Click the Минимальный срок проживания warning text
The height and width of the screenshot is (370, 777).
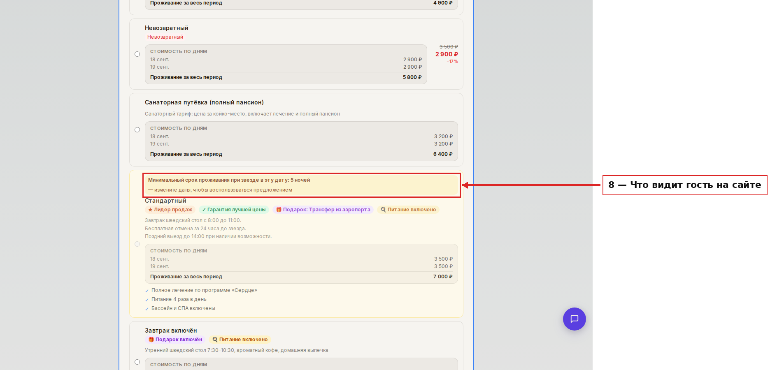tap(229, 180)
